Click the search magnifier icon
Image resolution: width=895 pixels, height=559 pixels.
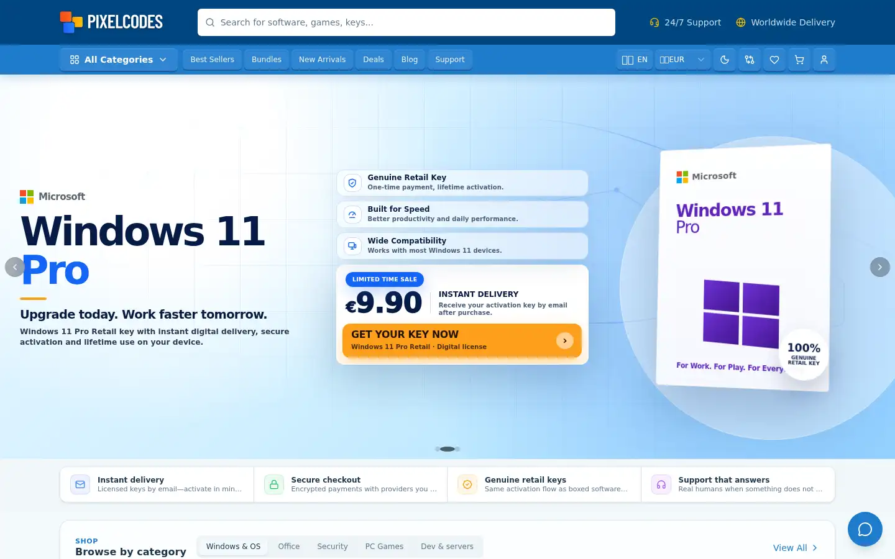coord(210,22)
